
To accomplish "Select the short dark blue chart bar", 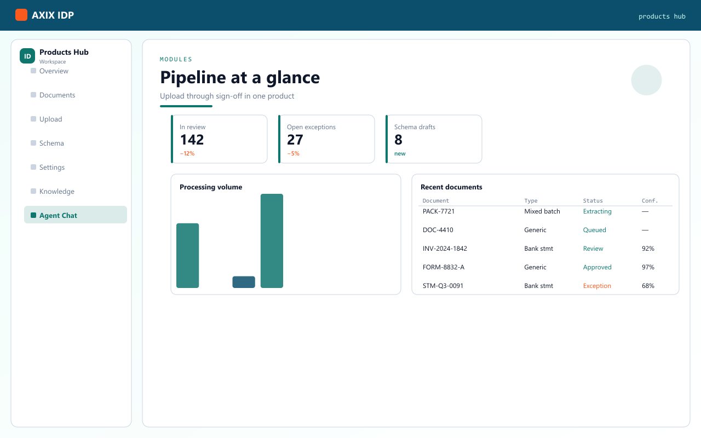I will [244, 282].
